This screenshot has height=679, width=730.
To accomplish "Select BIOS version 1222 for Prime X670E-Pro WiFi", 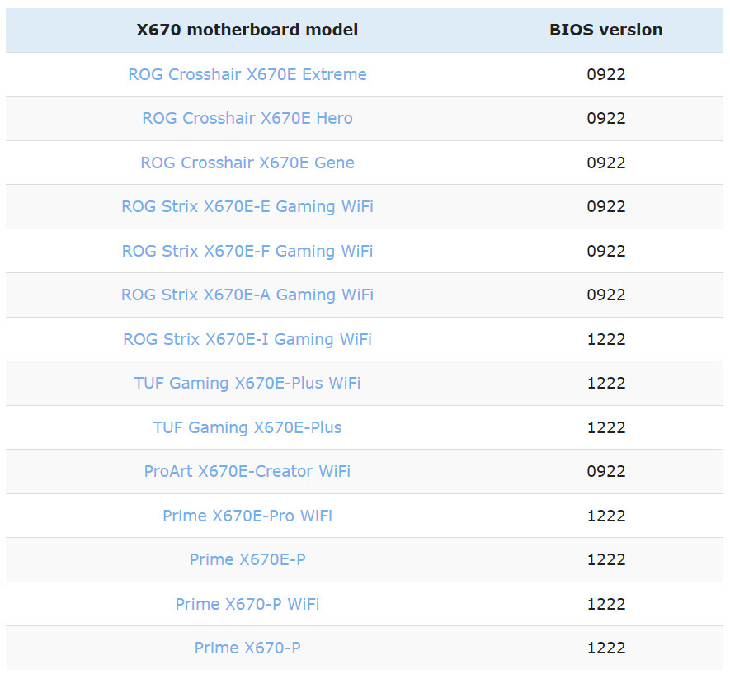I will 605,516.
